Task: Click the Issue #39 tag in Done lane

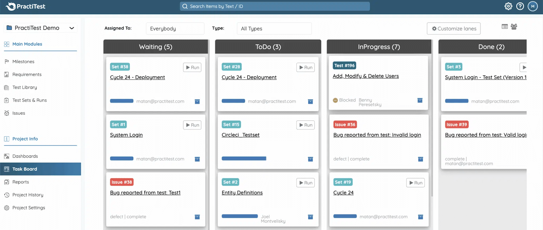Action: click(x=457, y=124)
